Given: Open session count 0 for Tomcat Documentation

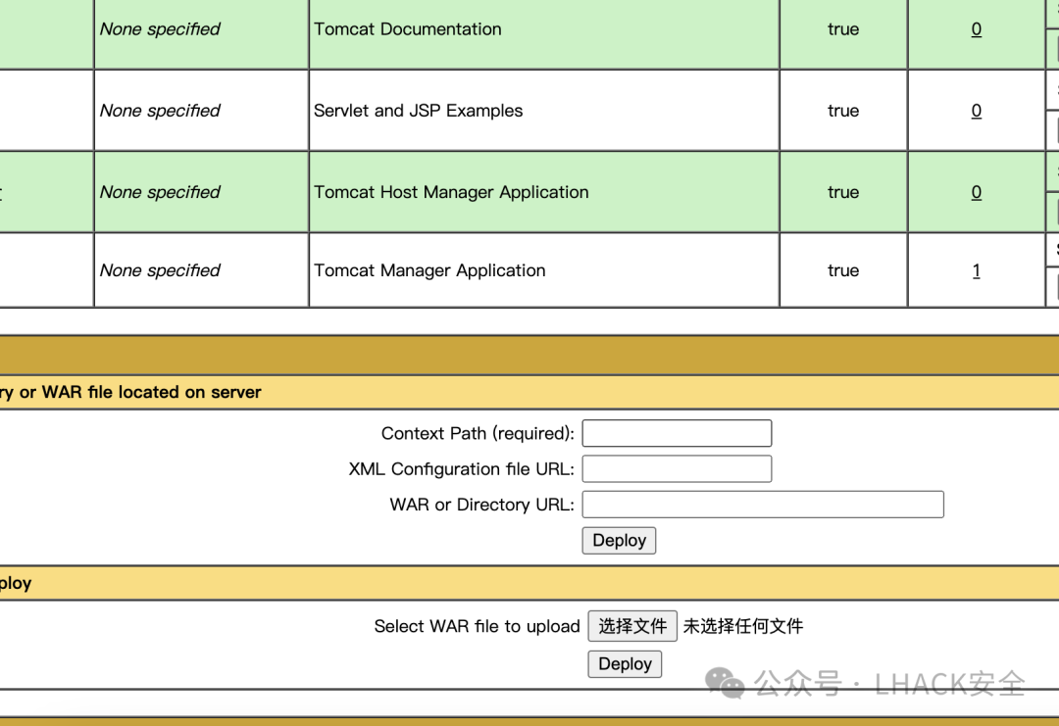Looking at the screenshot, I should pos(976,29).
